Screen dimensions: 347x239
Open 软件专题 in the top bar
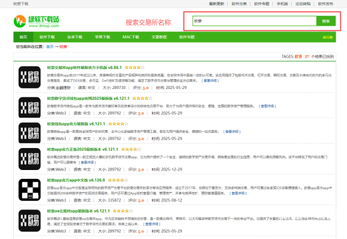click(262, 4)
